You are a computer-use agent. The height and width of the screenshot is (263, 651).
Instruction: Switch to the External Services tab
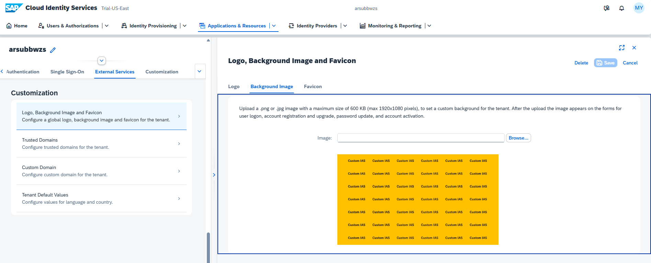pos(115,72)
